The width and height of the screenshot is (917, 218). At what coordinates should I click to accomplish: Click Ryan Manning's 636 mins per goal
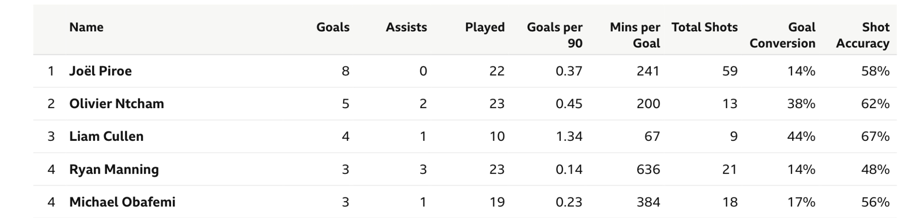[648, 169]
